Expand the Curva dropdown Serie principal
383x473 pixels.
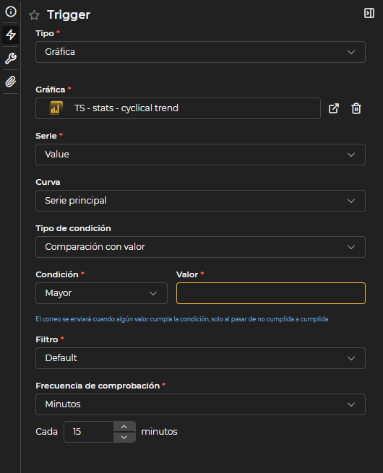pos(200,201)
